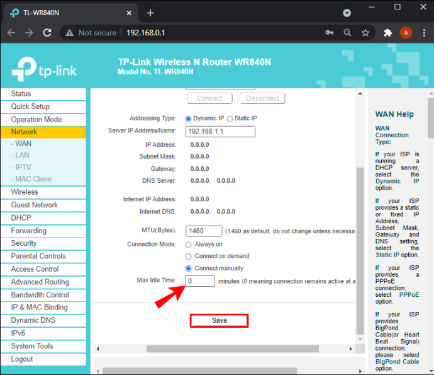Select Dynamic IP addressing type
This screenshot has height=375, width=434.
click(x=188, y=118)
